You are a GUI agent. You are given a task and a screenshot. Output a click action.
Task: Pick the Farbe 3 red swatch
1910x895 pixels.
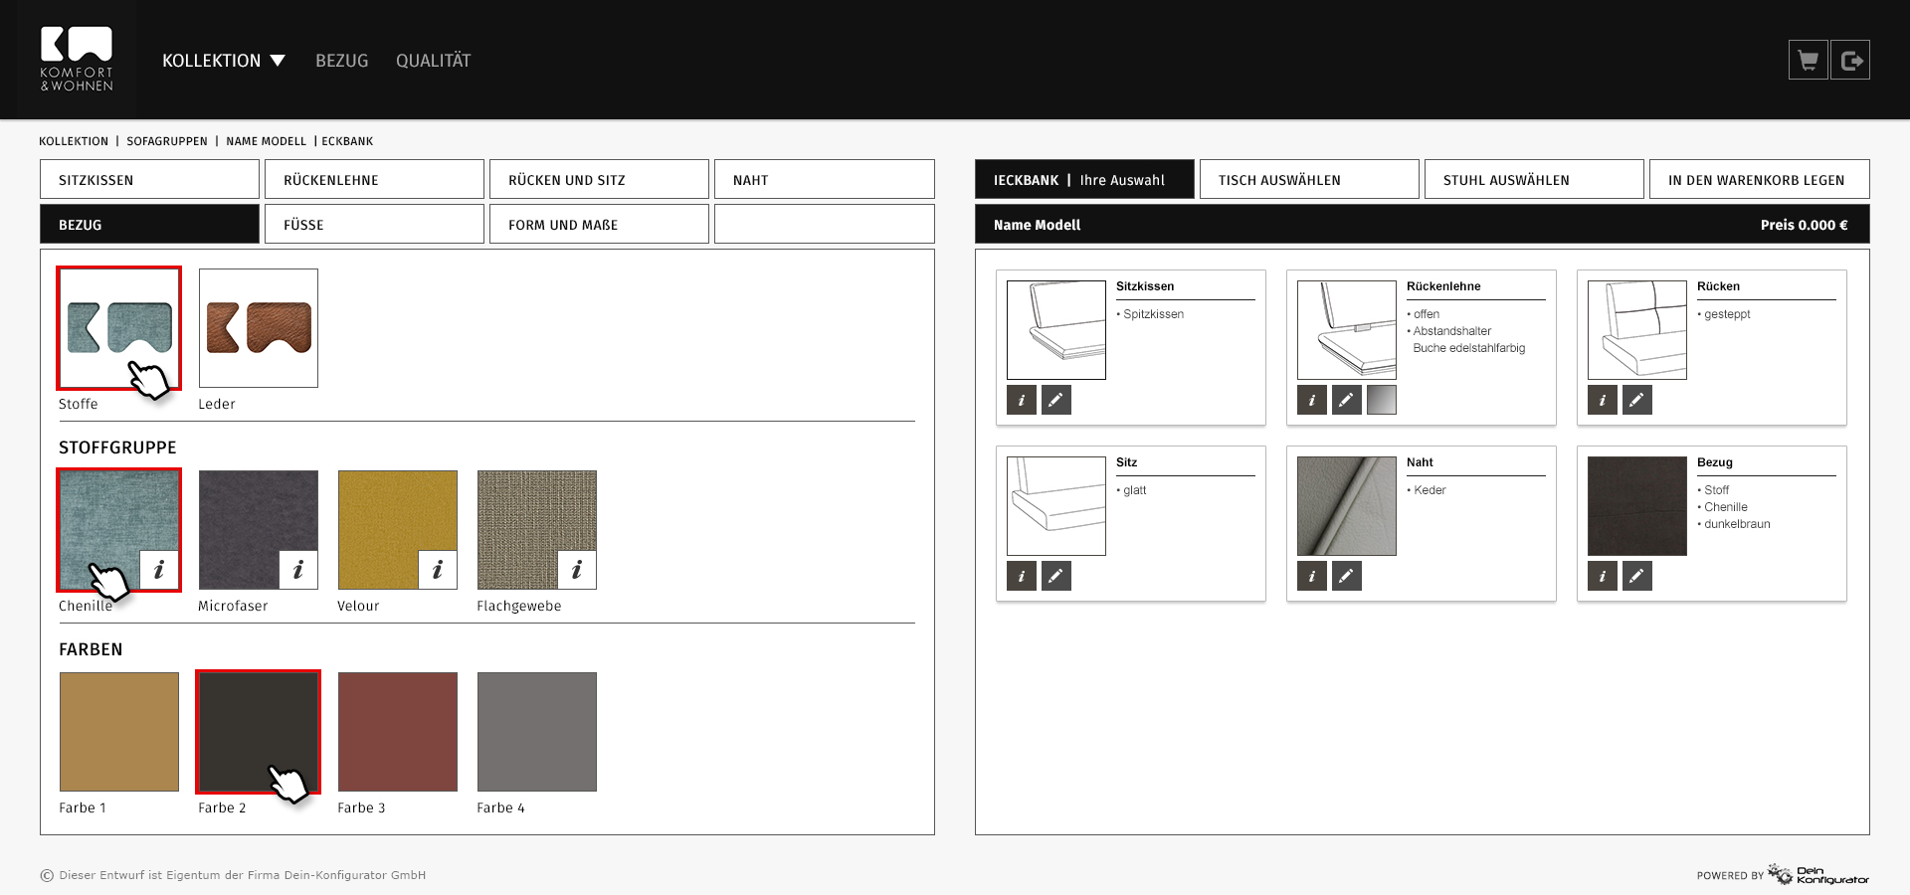click(x=398, y=732)
